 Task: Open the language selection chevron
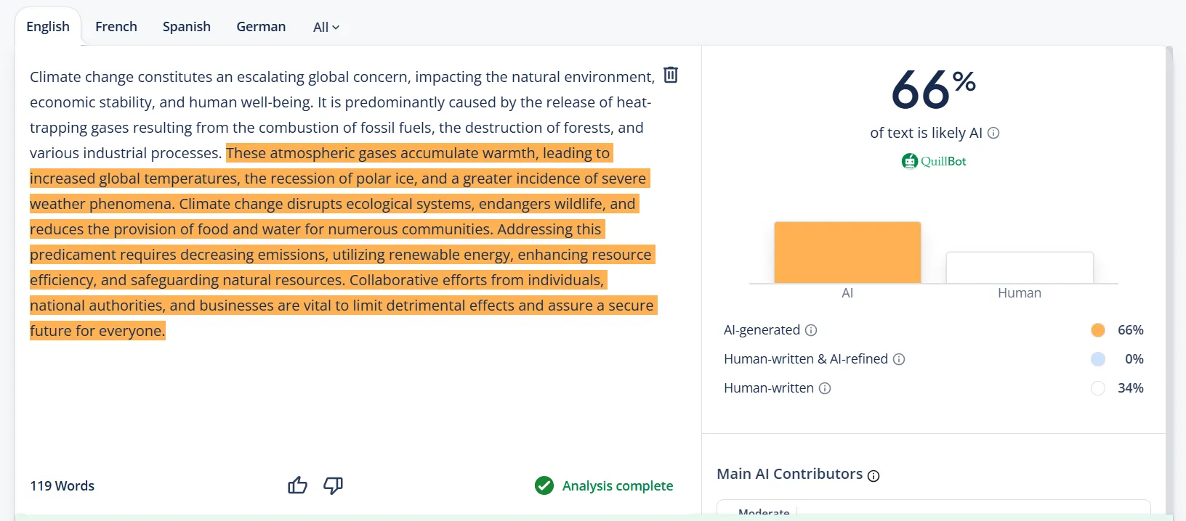336,28
